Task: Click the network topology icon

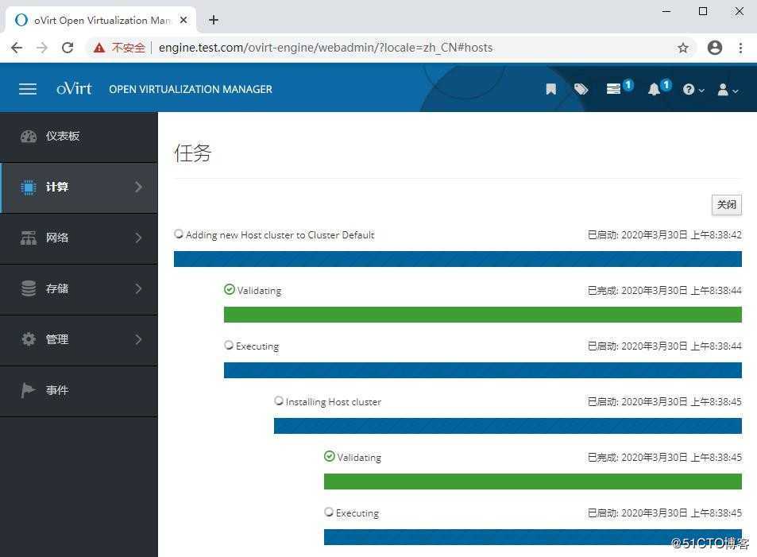Action: click(29, 238)
